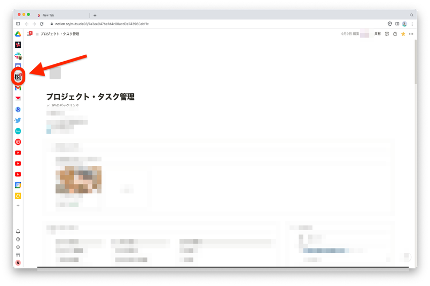Go back to the previous page
Image resolution: width=430 pixels, height=286 pixels.
[x=26, y=24]
